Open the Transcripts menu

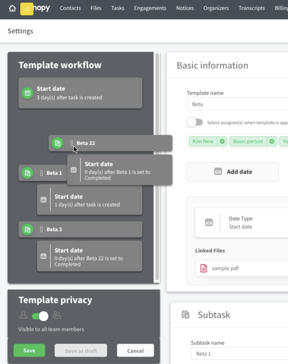click(251, 8)
